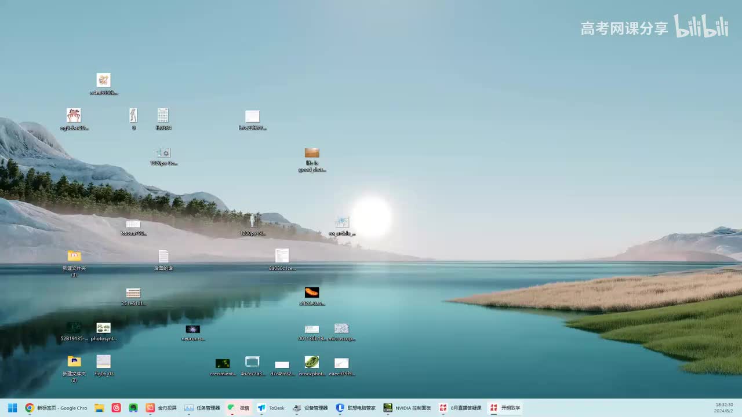Open the Windows Start menu

pyautogui.click(x=12, y=408)
